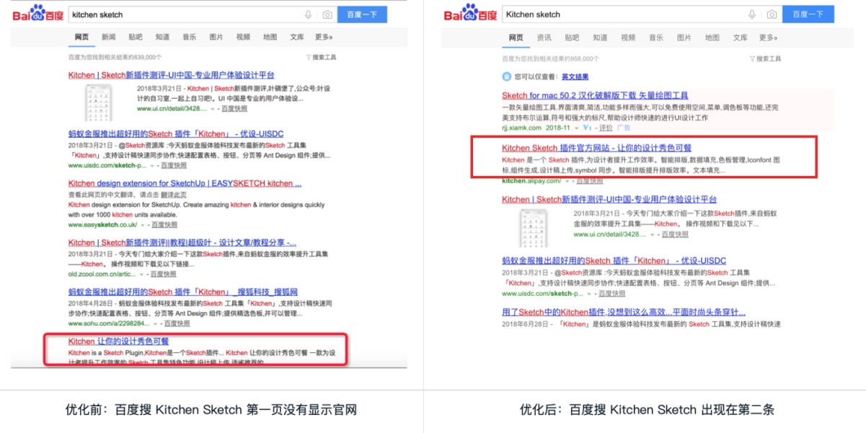Screen dimensions: 866x433
Task: Open 百度快照 for www.easysketch.co.uk result
Action: (x=164, y=224)
